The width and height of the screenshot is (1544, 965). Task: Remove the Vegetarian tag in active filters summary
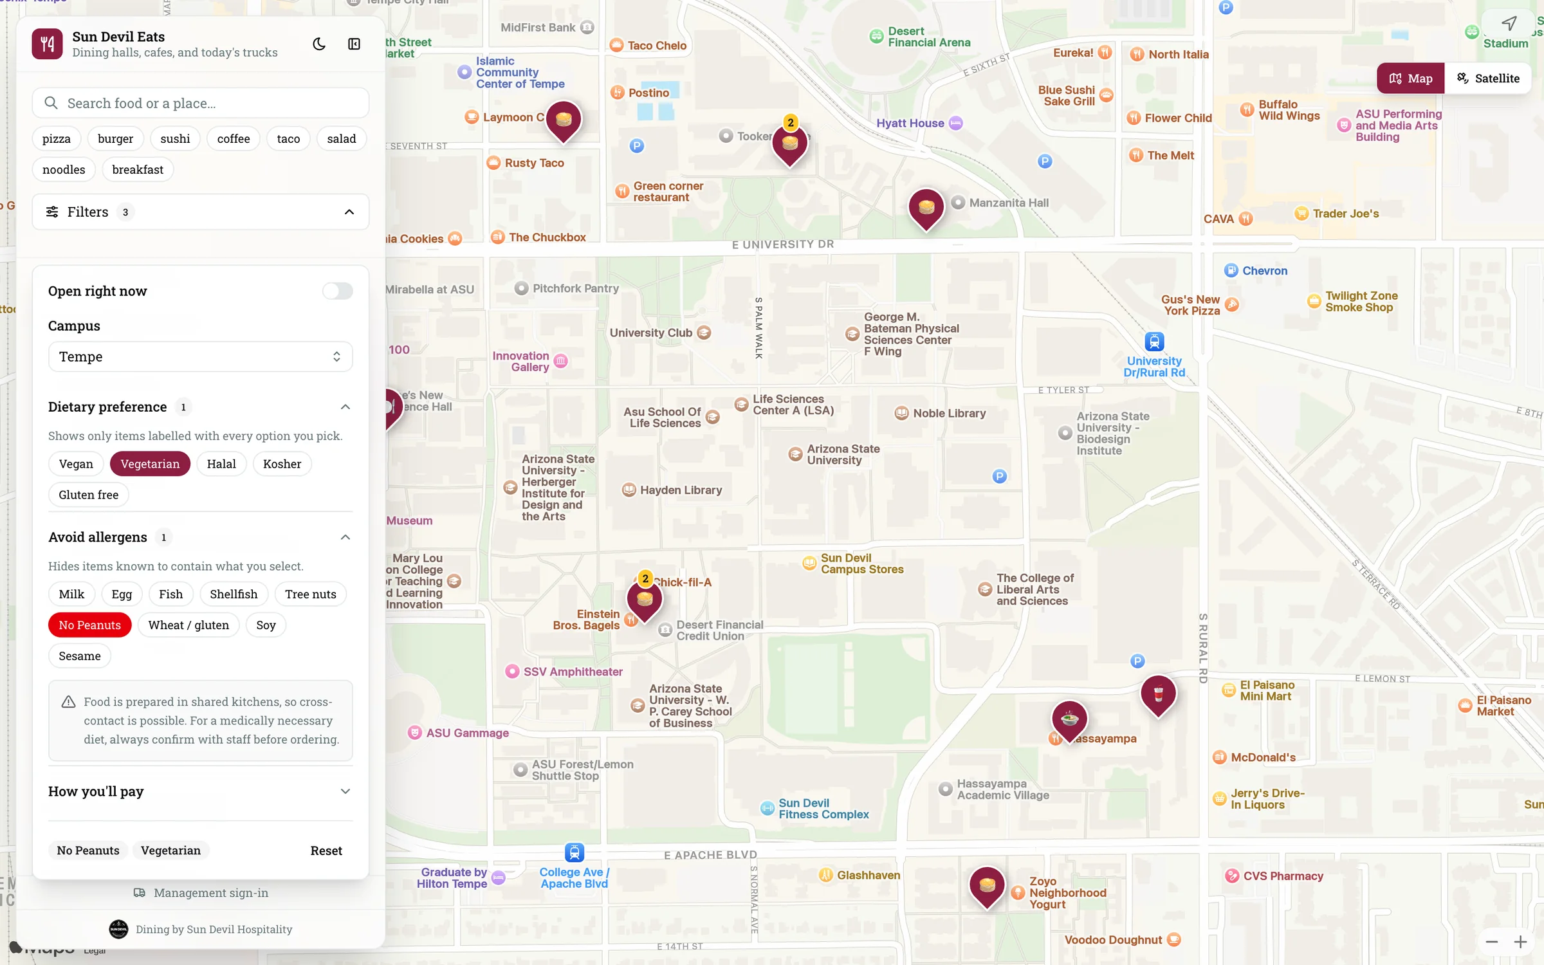(x=170, y=850)
